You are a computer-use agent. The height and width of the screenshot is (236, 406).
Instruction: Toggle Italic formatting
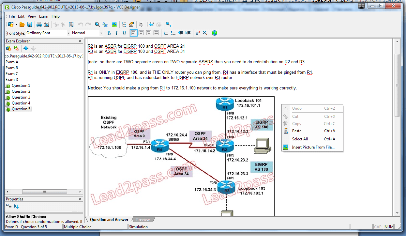coord(116,33)
